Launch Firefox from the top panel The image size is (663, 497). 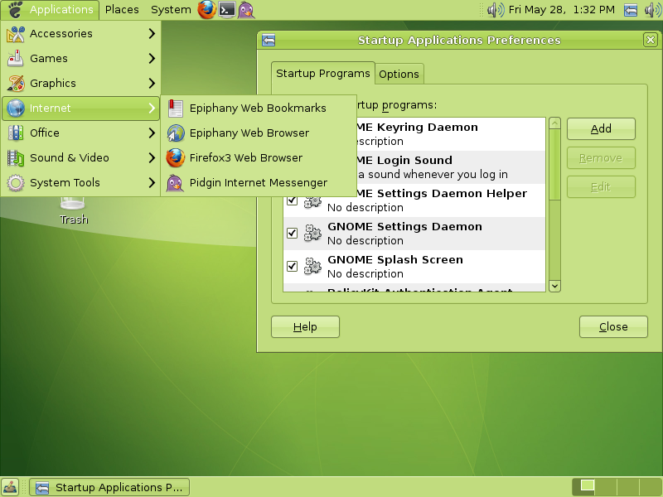206,9
